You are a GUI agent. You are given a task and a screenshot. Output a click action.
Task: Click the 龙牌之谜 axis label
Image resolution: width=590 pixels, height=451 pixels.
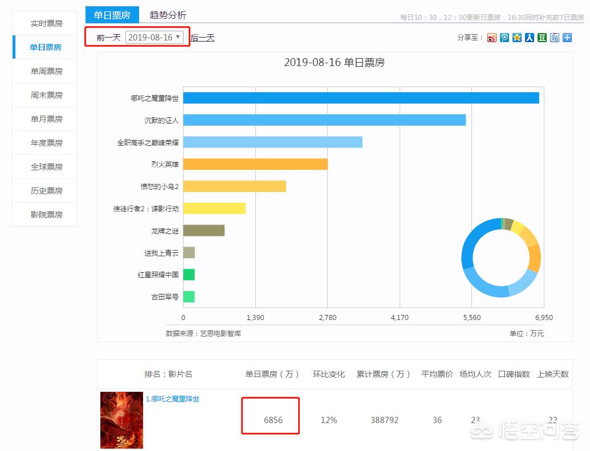point(165,231)
